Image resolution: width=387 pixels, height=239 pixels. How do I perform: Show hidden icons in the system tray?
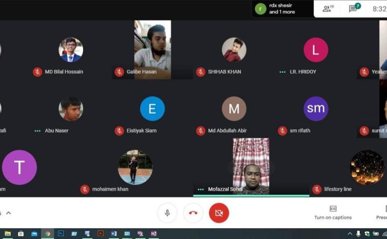click(349, 233)
